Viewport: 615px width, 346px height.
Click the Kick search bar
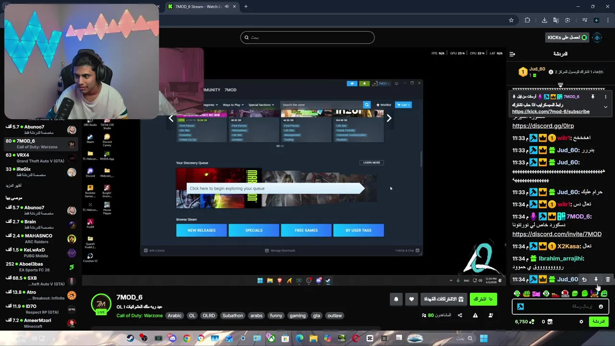307,37
